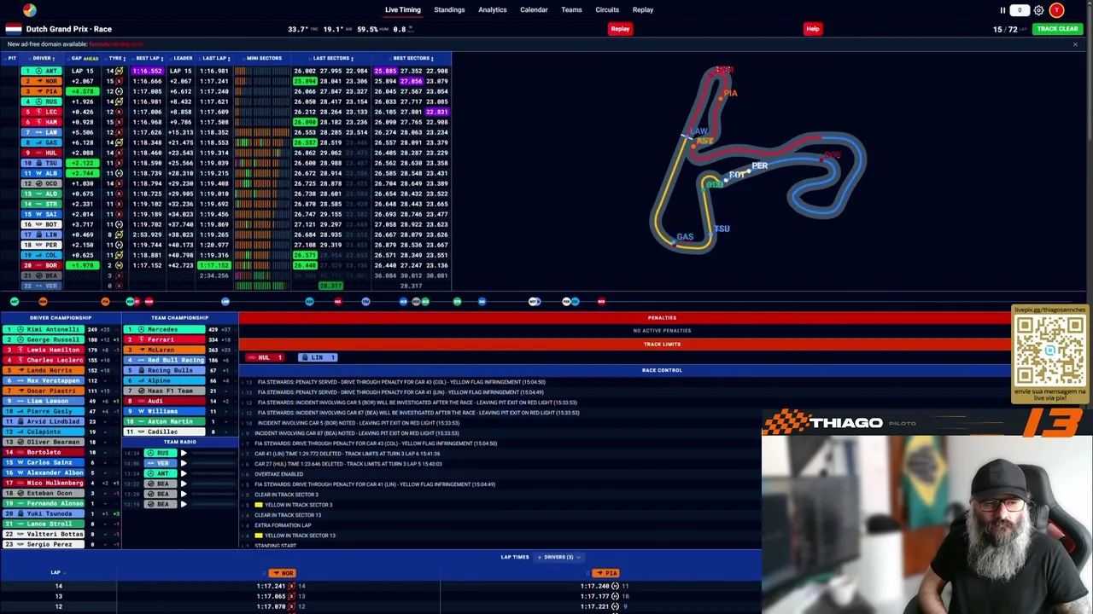The width and height of the screenshot is (1093, 614).
Task: Click the HUL track limits badge
Action: (265, 357)
